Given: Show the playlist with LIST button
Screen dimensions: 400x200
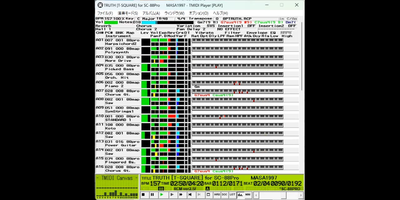Looking at the screenshot, I should [x=232, y=195].
